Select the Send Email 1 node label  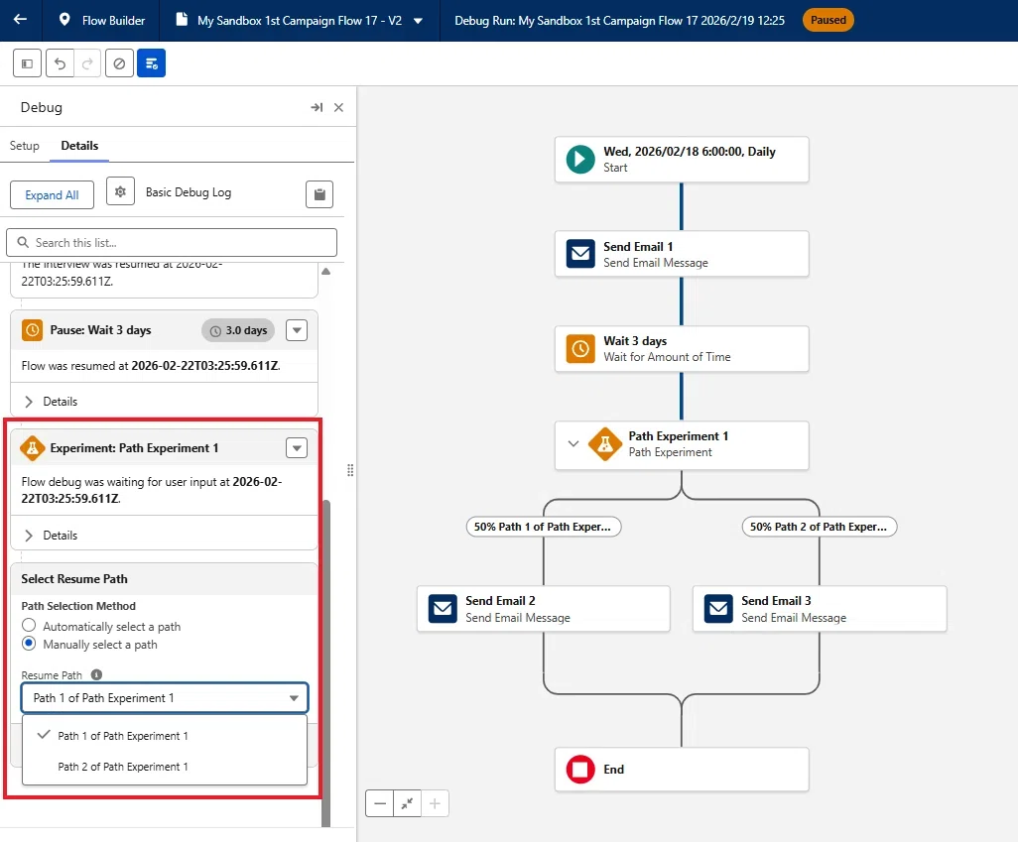pyautogui.click(x=638, y=247)
